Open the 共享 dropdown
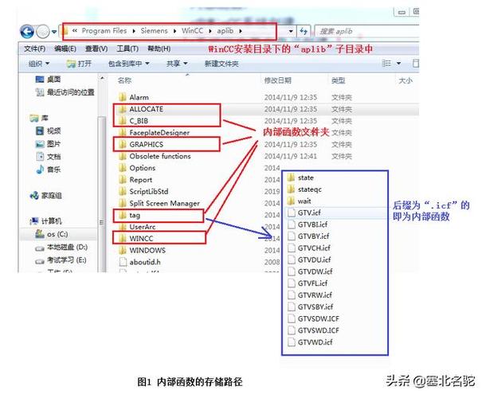The height and width of the screenshot is (398, 486). (x=177, y=64)
